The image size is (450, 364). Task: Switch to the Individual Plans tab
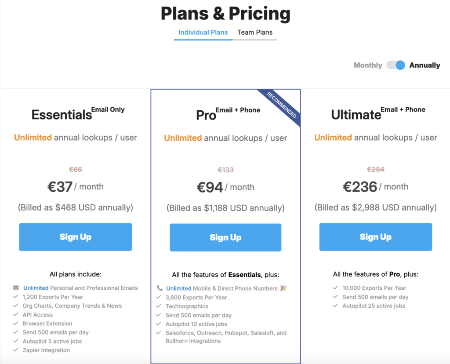point(203,32)
